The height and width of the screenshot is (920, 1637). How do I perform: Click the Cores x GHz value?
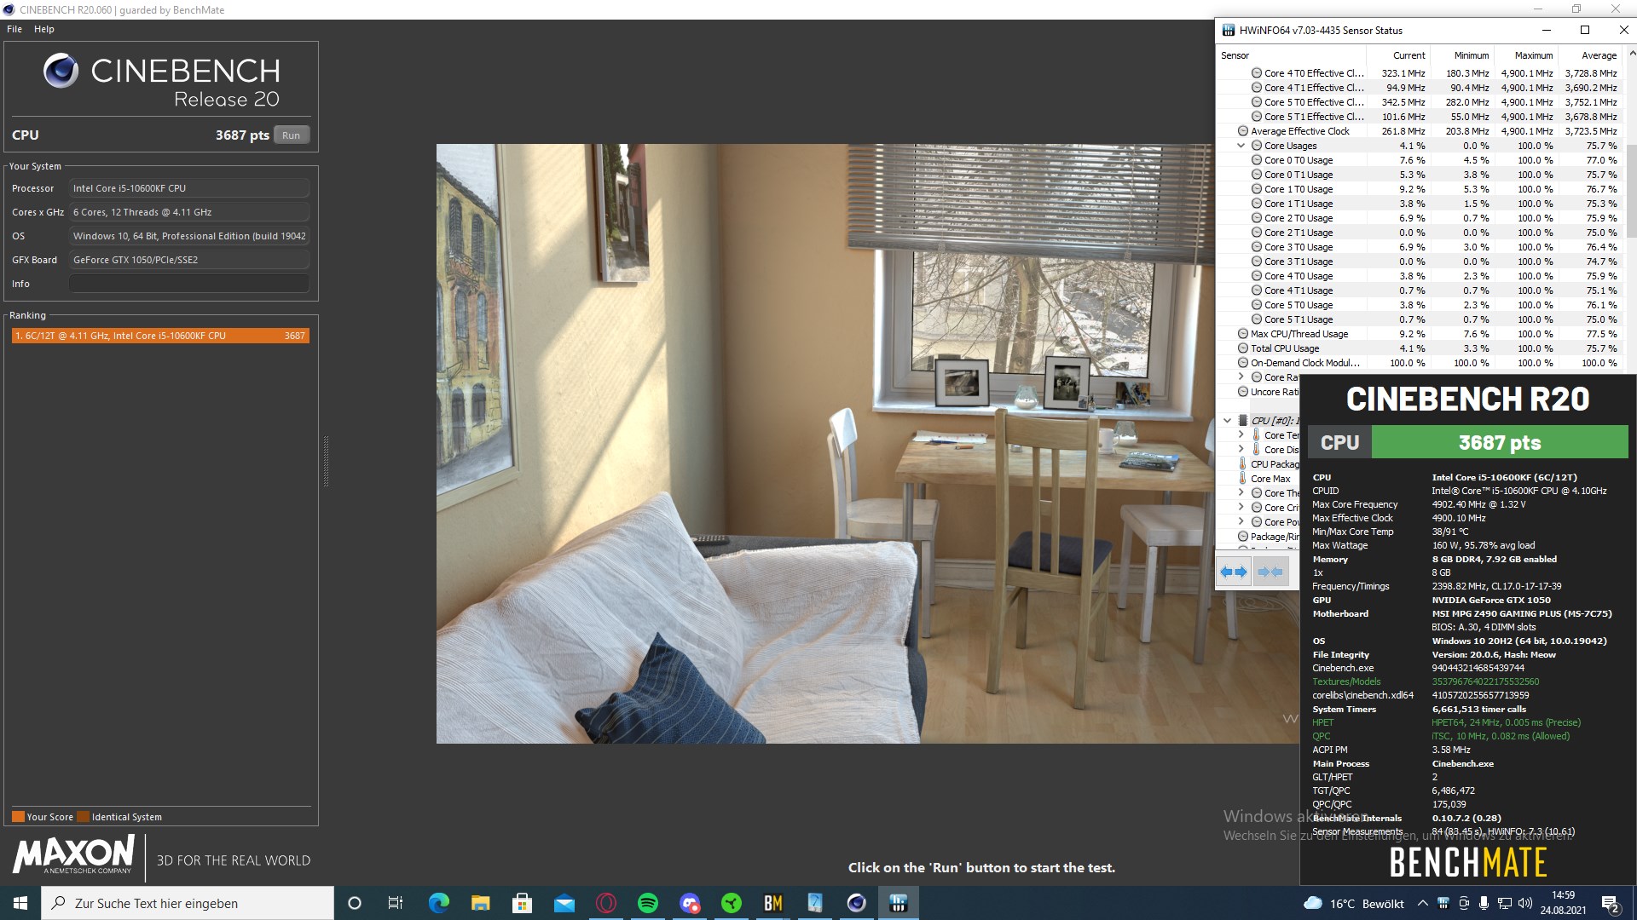pos(189,212)
